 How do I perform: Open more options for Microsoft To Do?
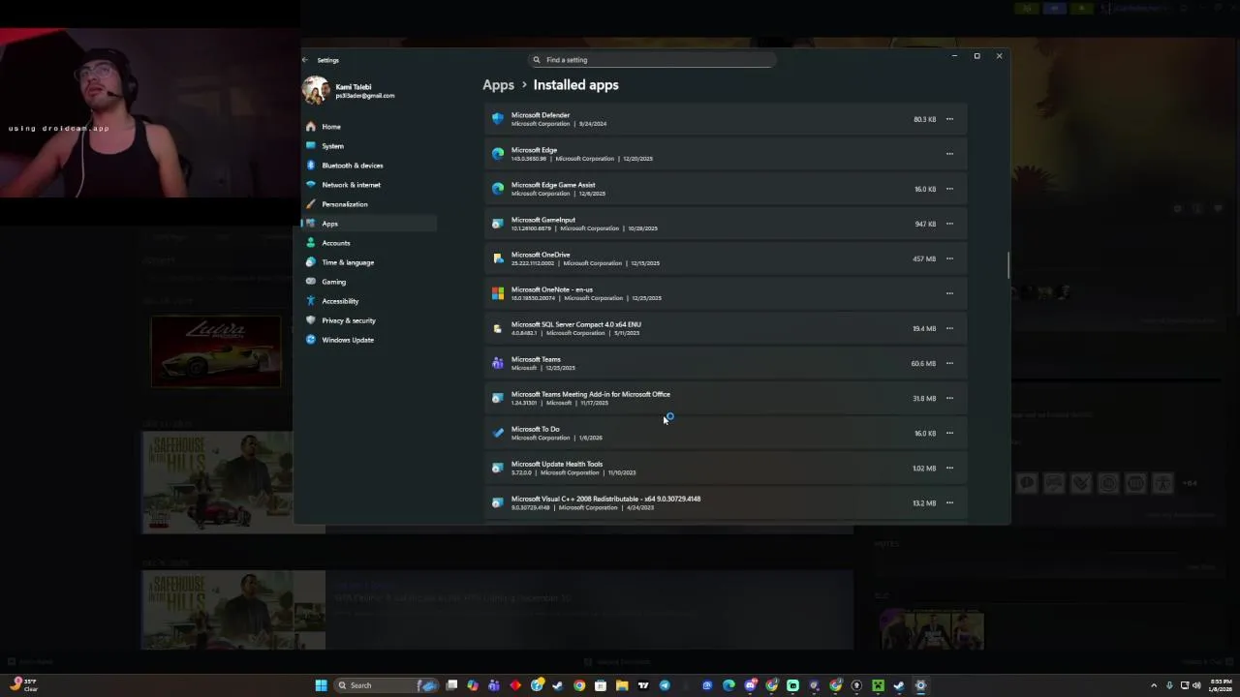[x=949, y=433]
